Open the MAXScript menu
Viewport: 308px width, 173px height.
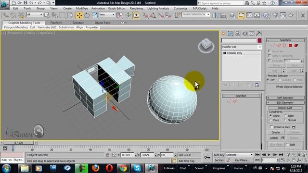[x=200, y=9]
